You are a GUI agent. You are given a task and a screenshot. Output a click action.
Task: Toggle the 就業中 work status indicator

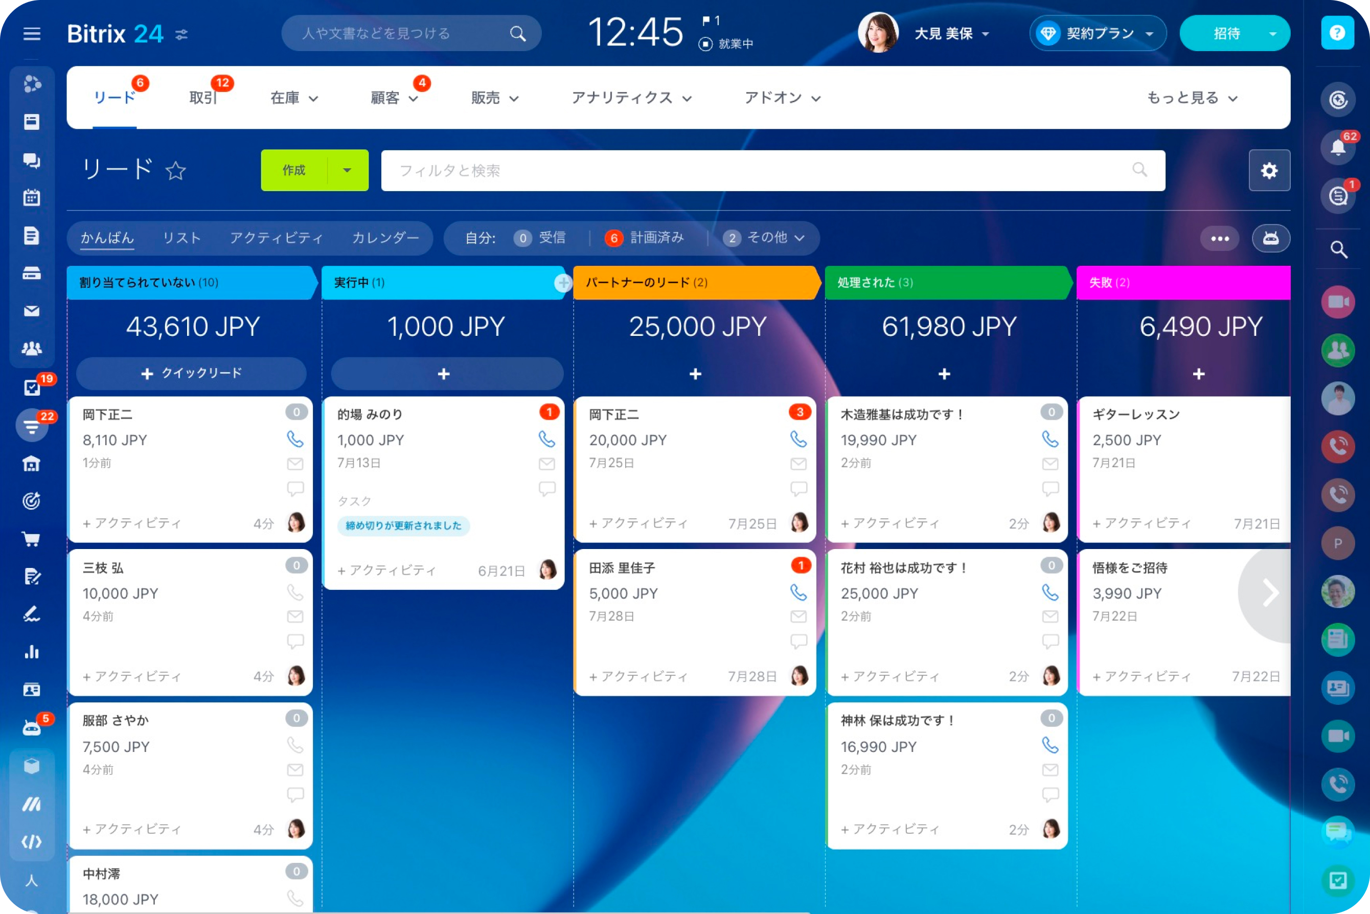(726, 44)
